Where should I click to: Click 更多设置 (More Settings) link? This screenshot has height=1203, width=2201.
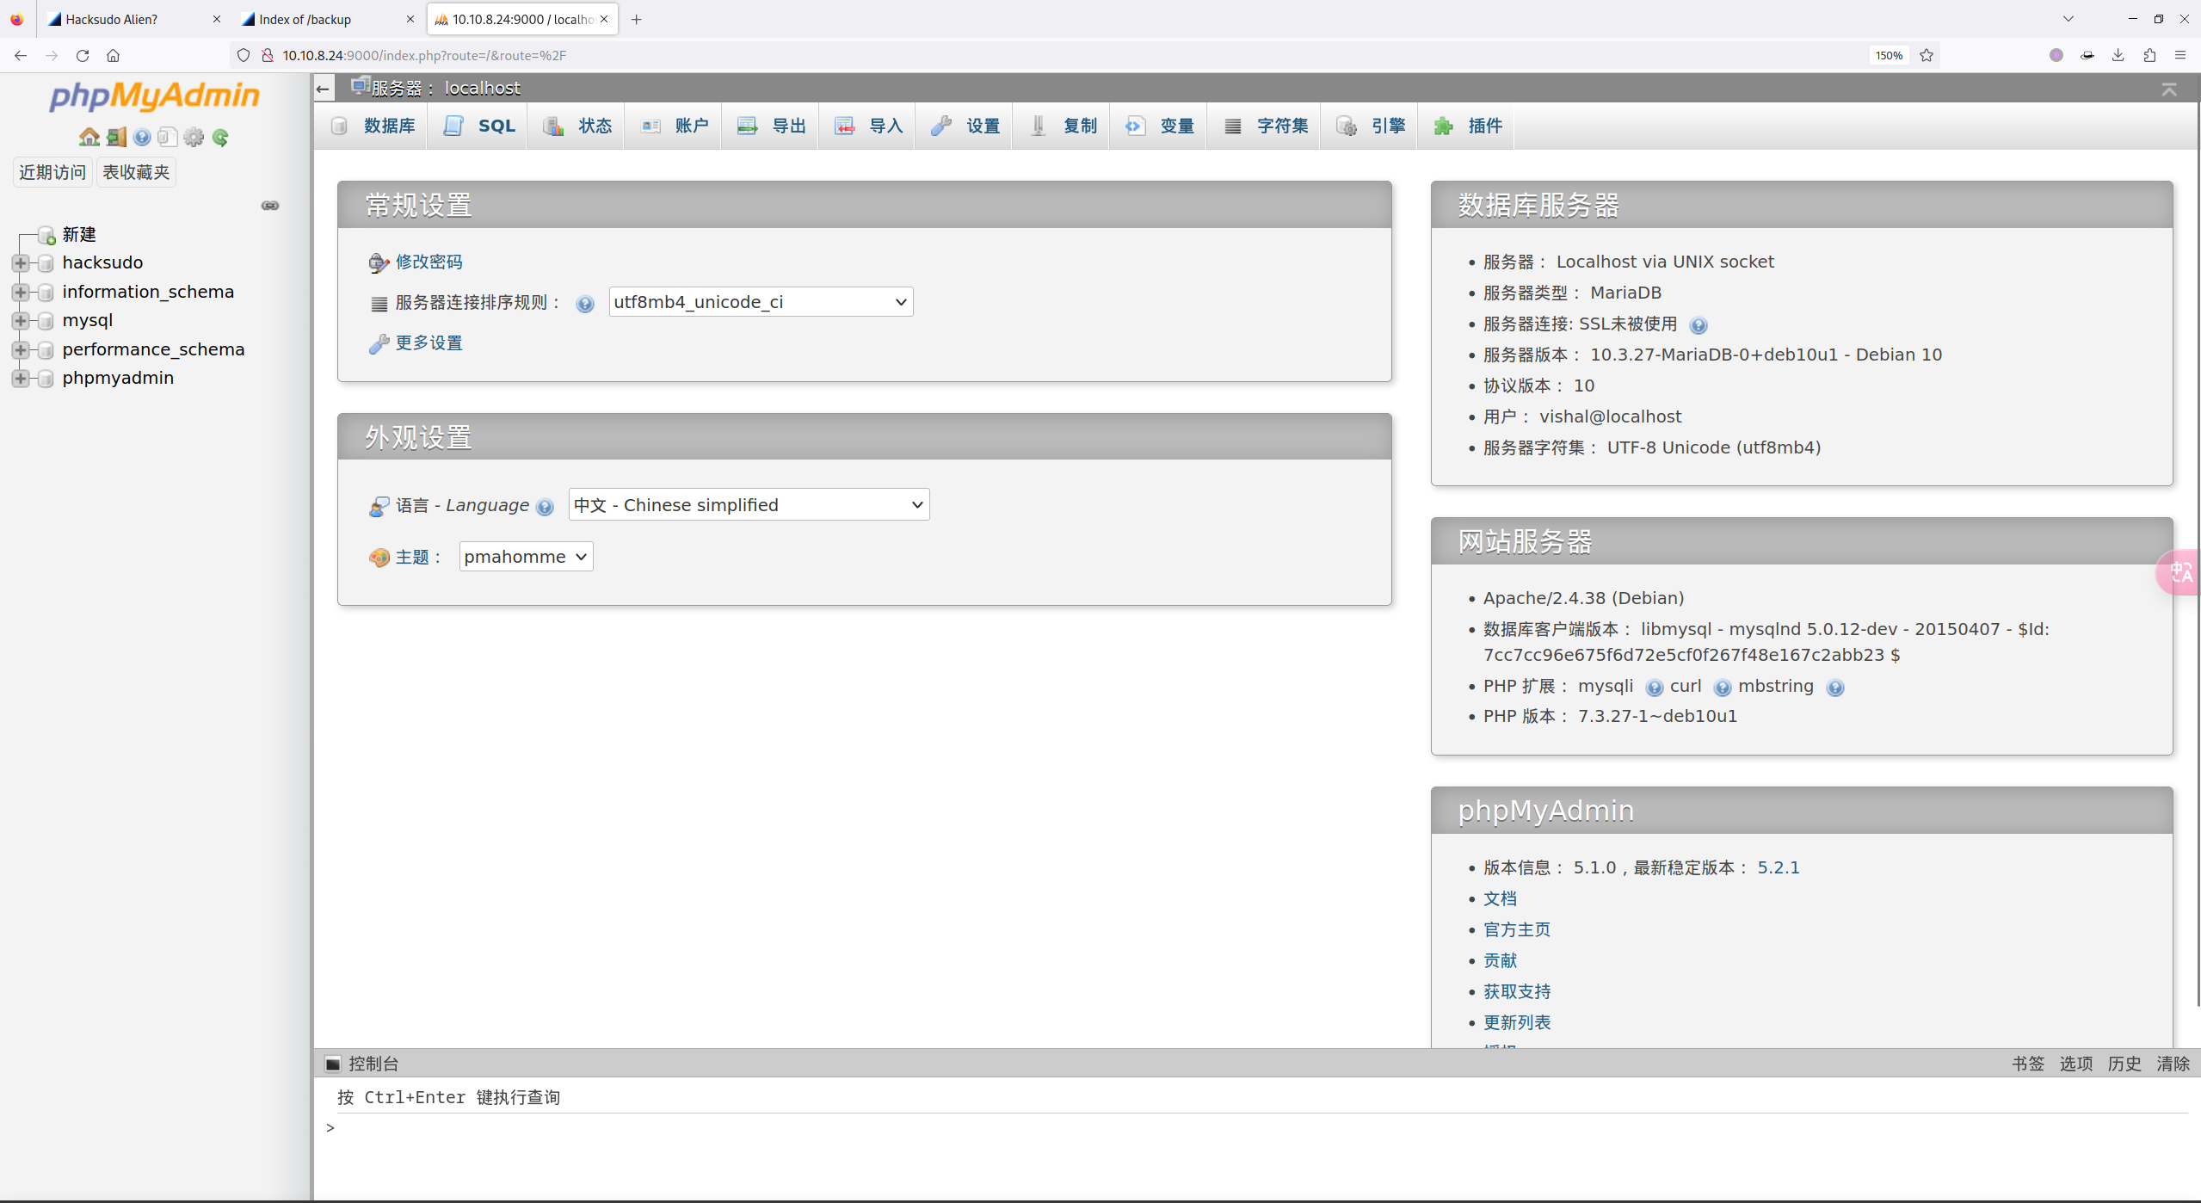pyautogui.click(x=428, y=343)
